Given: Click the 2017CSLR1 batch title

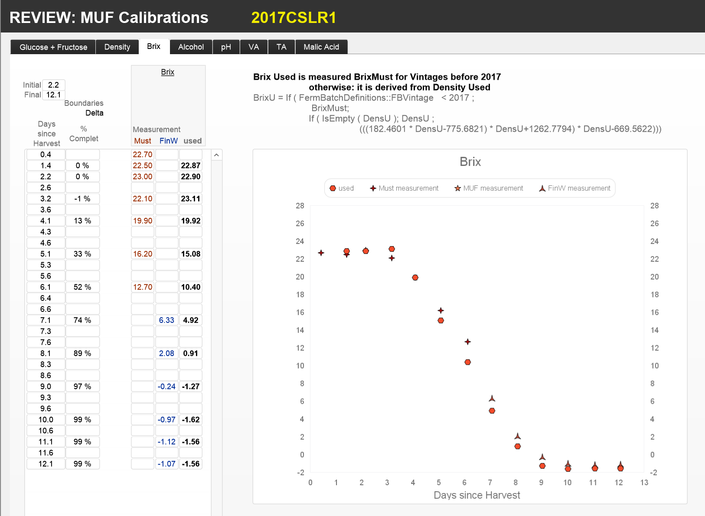Looking at the screenshot, I should pyautogui.click(x=294, y=18).
